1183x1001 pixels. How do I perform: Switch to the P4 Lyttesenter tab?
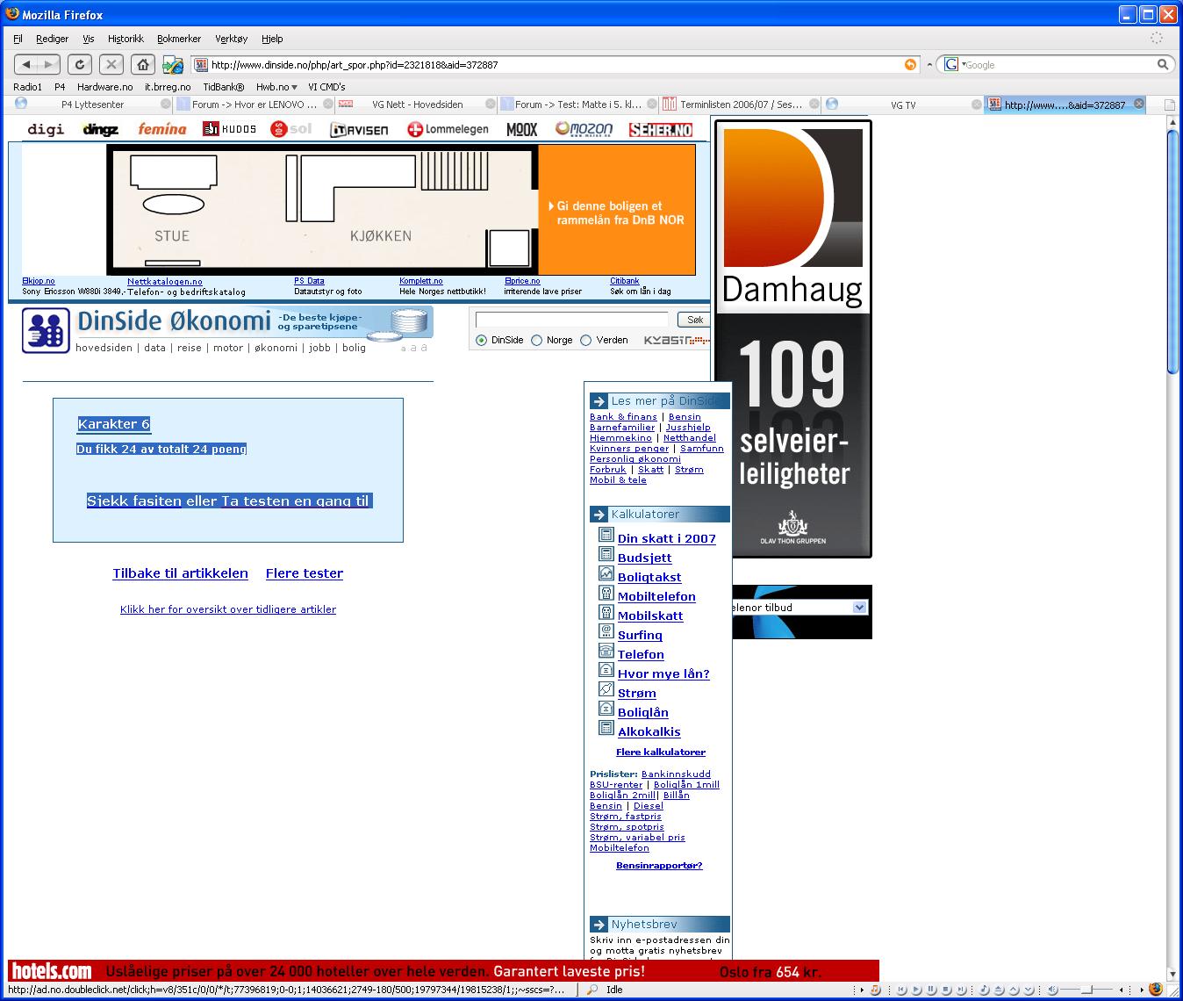(92, 104)
